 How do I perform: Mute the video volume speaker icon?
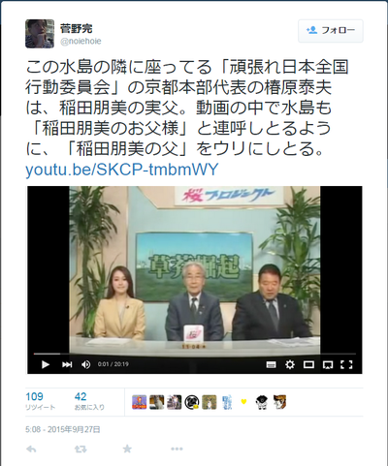click(86, 364)
